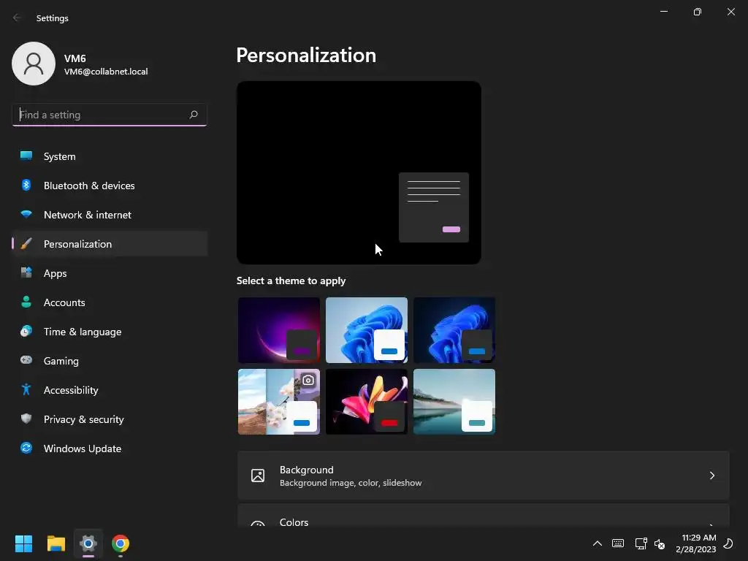Open the System settings category
This screenshot has height=561, width=748.
coord(110,156)
